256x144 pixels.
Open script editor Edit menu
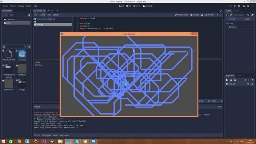tap(49, 15)
